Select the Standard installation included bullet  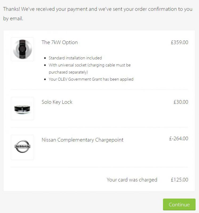(x=75, y=58)
